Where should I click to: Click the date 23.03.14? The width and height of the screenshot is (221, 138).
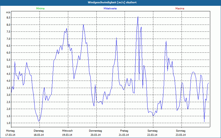click(181, 135)
